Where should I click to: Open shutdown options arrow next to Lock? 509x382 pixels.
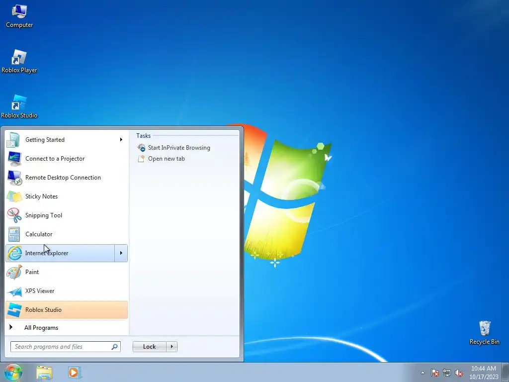171,347
